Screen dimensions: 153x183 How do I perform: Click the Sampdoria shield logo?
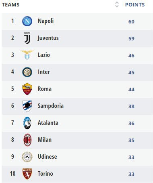[x=27, y=106]
